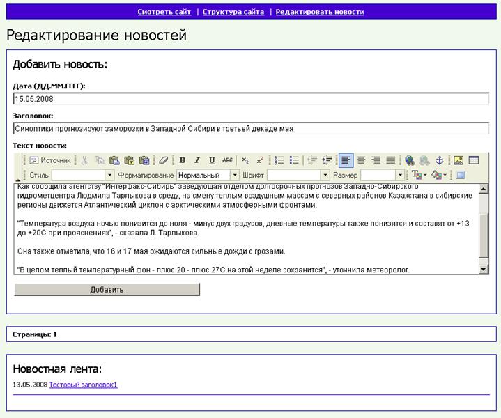The height and width of the screenshot is (418, 501).
Task: Click the Добавить button
Action: point(107,290)
